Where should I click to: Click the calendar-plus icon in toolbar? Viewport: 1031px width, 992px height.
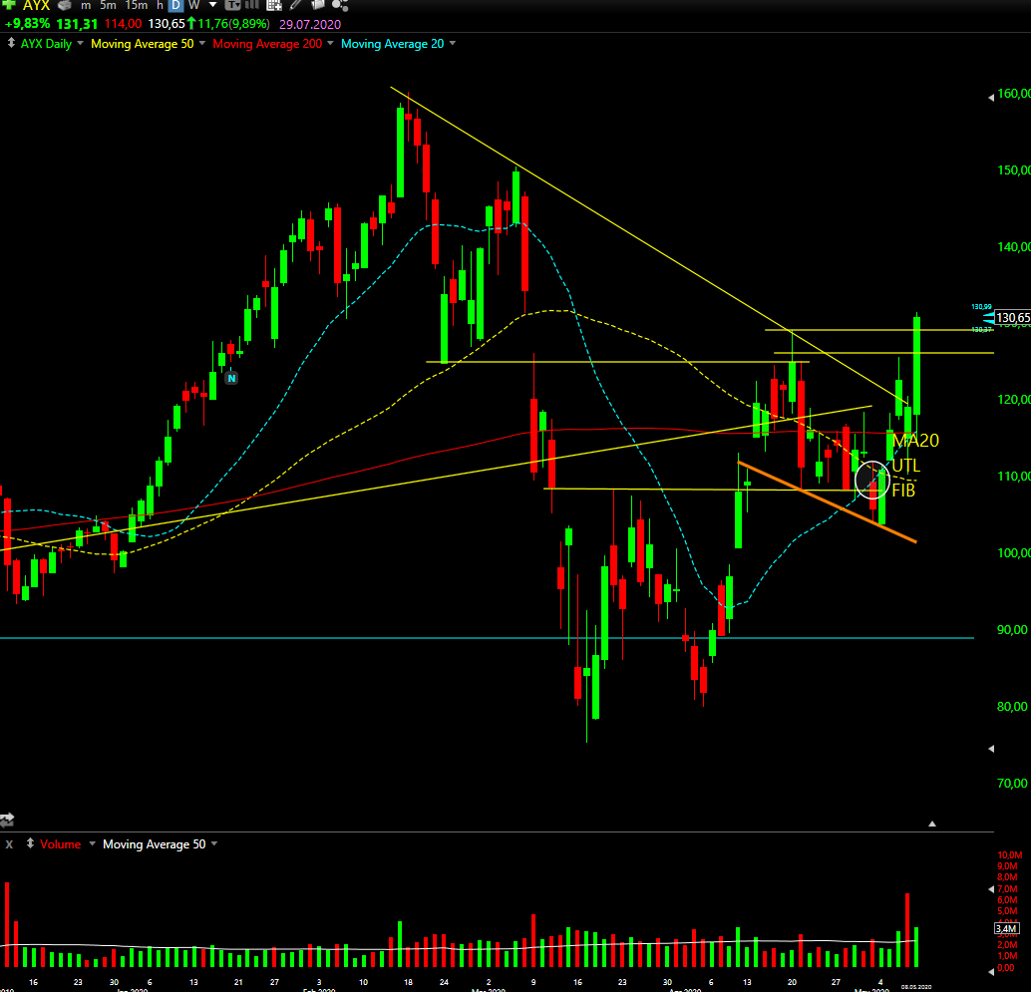274,5
